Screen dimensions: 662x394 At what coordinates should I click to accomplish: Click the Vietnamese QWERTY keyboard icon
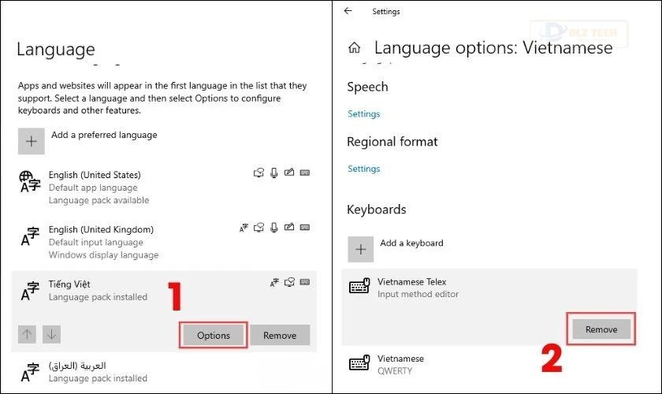tap(359, 364)
